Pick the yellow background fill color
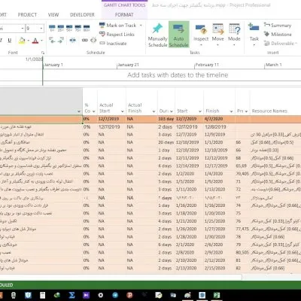The height and width of the screenshot is (301, 301). pyautogui.click(x=22, y=41)
